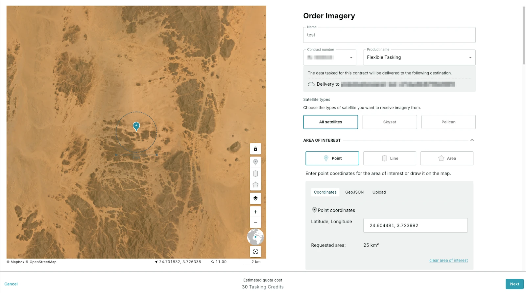526x293 pixels.
Task: Click the Next button
Action: (514, 284)
